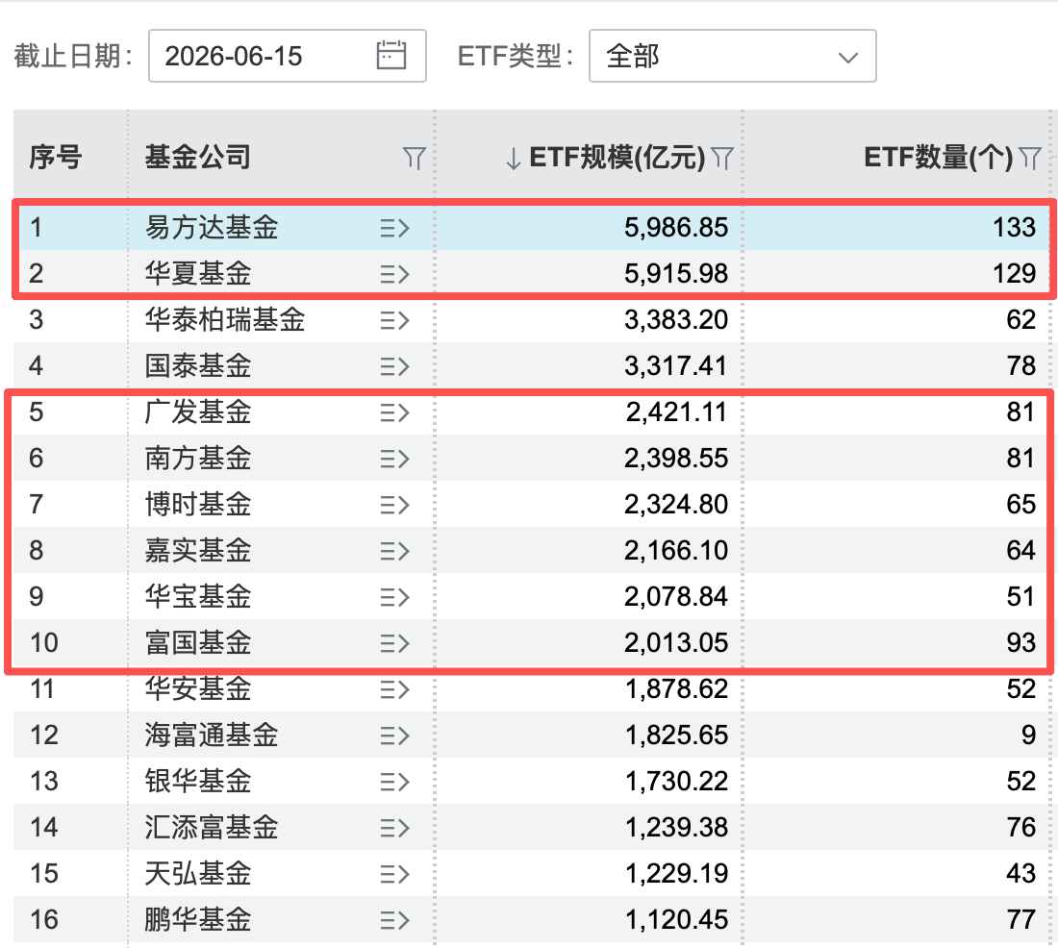Click the 3,383.20 ETF scale value
Viewport: 1058px width, 948px height.
coord(676,319)
